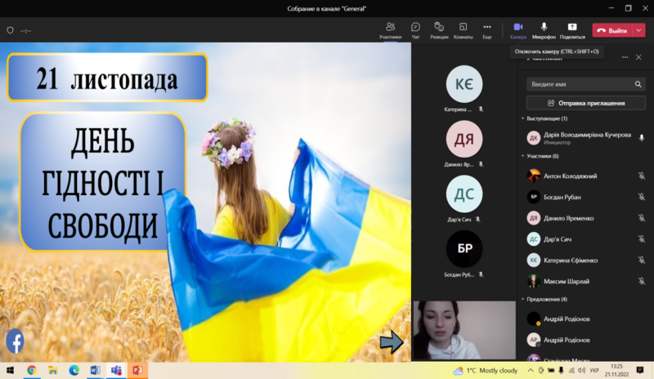
Task: Toggle the Микрофон (microphone) mute button
Action: pyautogui.click(x=544, y=27)
